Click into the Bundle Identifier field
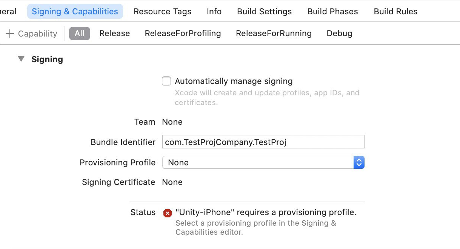This screenshot has height=249, width=460. pos(263,142)
